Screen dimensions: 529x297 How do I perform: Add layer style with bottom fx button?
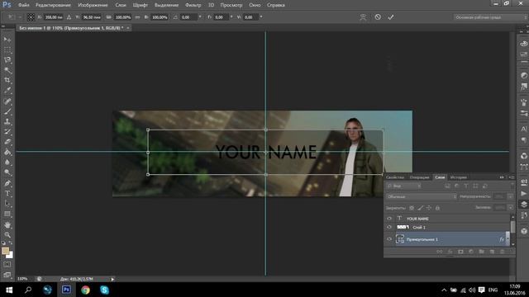(450, 252)
